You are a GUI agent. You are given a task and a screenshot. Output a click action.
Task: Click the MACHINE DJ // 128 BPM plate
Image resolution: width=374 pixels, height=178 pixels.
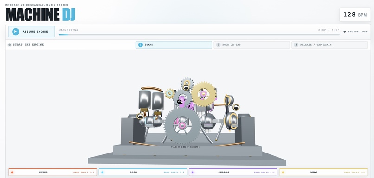(185, 147)
